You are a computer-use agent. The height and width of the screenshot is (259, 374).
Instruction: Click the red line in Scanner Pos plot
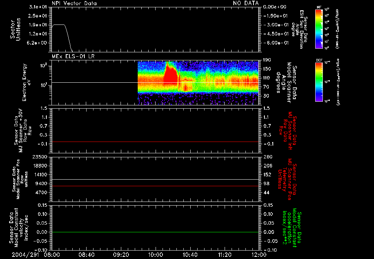pyautogui.click(x=155, y=186)
